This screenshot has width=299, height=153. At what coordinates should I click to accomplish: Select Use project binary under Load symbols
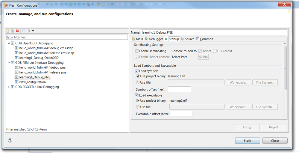pos(138,76)
